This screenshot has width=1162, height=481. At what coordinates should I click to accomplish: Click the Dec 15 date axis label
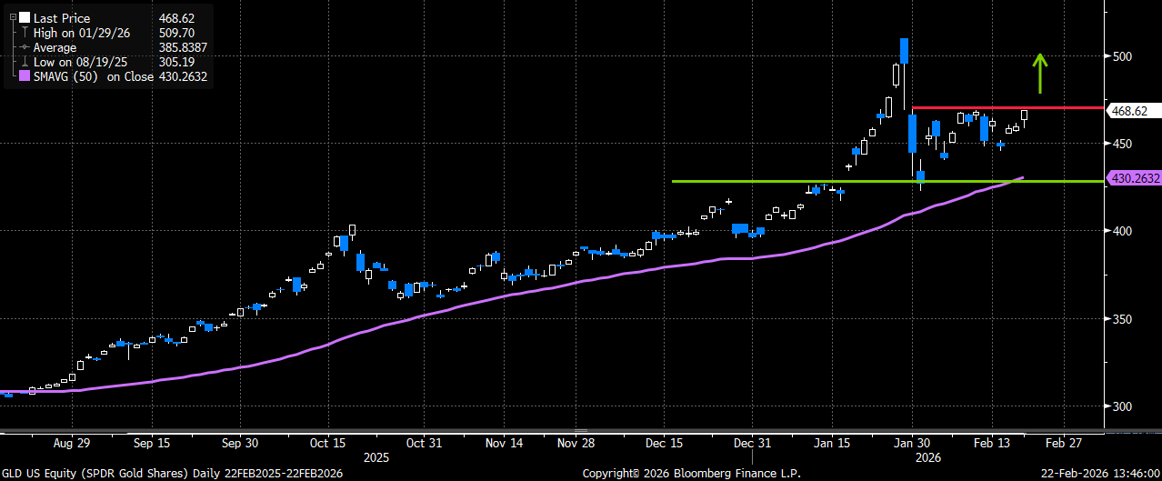[x=665, y=444]
